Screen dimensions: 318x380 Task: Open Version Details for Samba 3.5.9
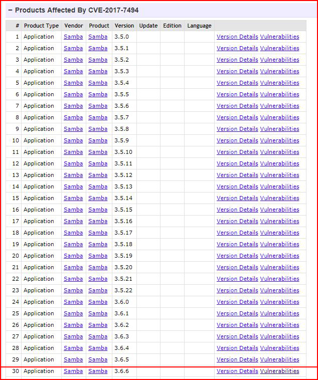237,140
